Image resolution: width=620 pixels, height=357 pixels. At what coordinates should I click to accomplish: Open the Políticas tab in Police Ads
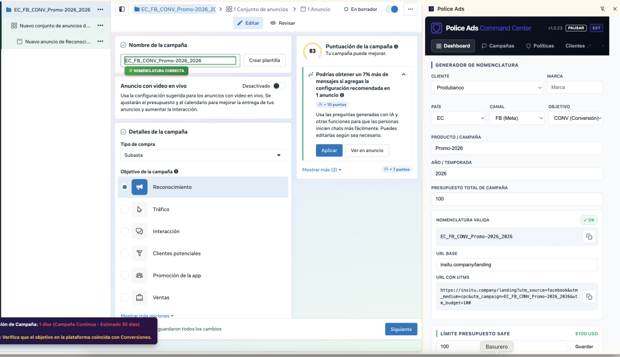[539, 46]
